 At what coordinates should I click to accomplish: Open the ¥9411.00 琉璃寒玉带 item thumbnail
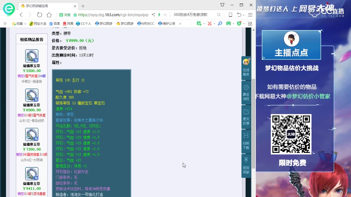(x=32, y=174)
